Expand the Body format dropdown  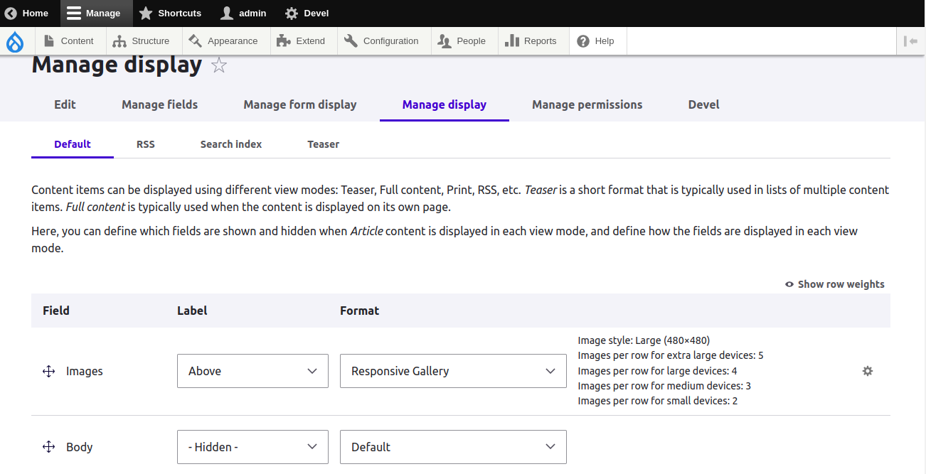point(453,447)
